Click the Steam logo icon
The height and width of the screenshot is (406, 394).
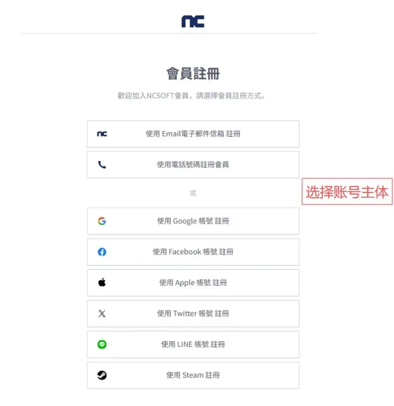(102, 375)
